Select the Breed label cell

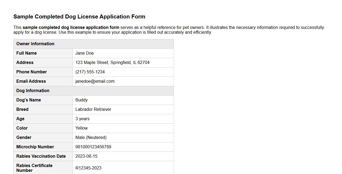(x=22, y=109)
